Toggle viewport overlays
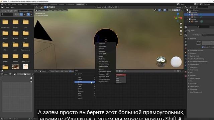The width and height of the screenshot is (214, 120). (x=165, y=10)
